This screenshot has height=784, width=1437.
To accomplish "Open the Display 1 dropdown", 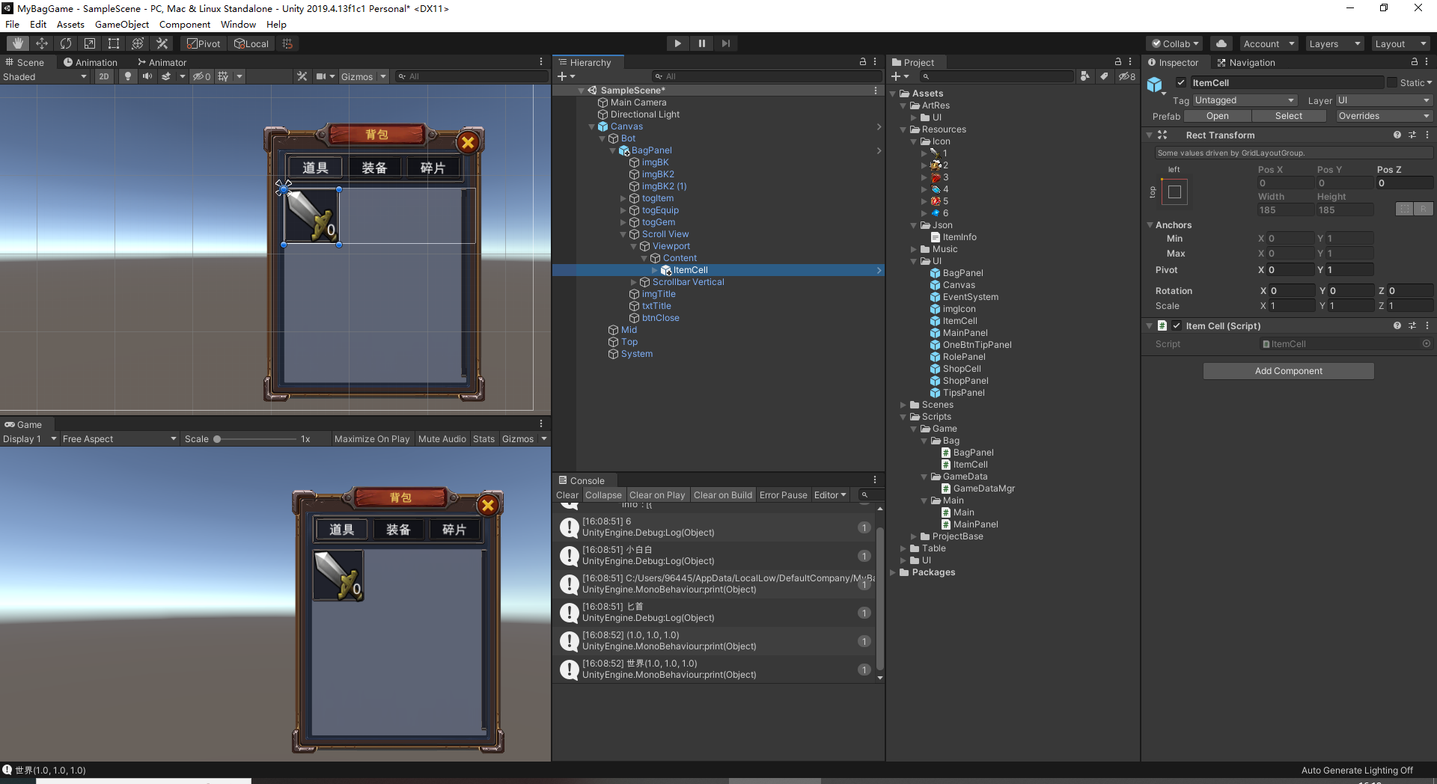I will [30, 439].
